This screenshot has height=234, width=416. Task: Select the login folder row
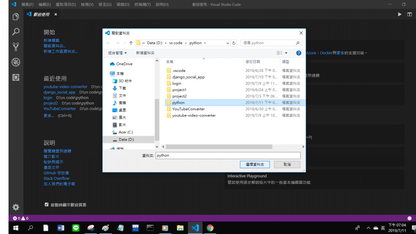coord(235,83)
